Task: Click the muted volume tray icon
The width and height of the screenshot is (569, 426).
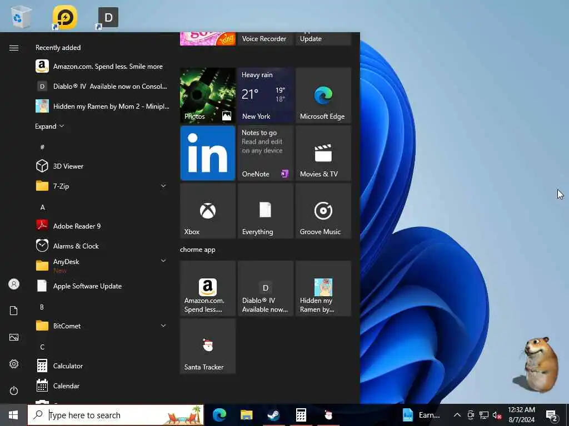Action: [497, 415]
